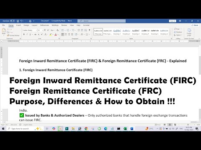Toggle Underline formatting
Viewport: 201px width, 150px height.
point(30,34)
